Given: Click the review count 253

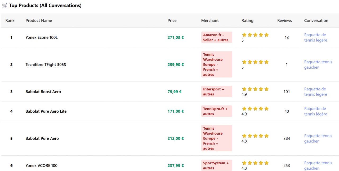Looking at the screenshot, I should pos(287,165).
